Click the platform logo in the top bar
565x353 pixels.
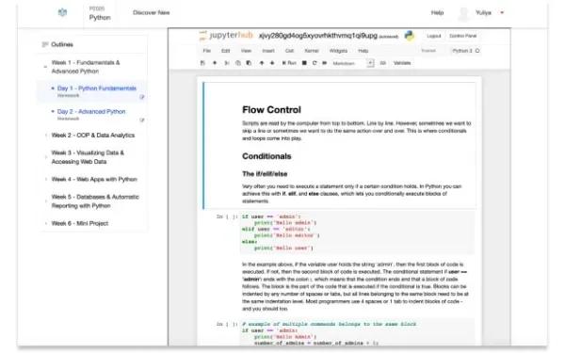(63, 12)
